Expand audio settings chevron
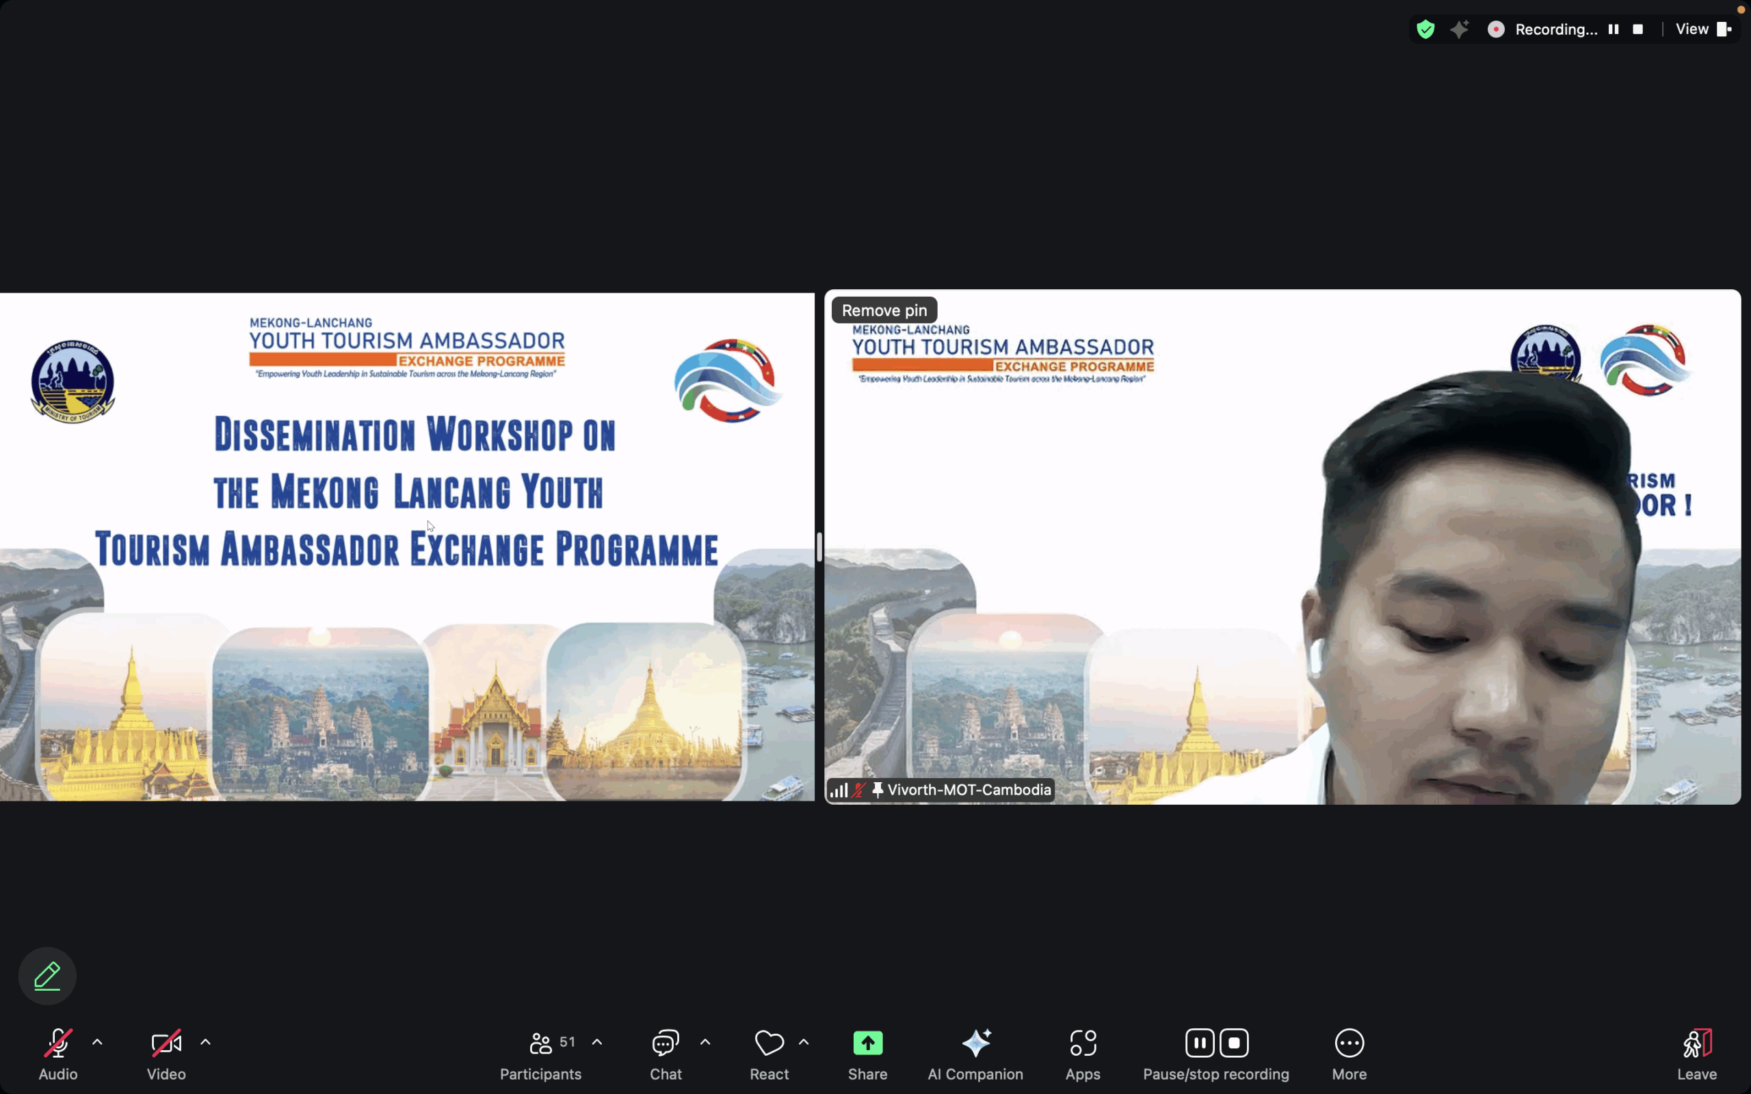1751x1094 pixels. point(97,1042)
